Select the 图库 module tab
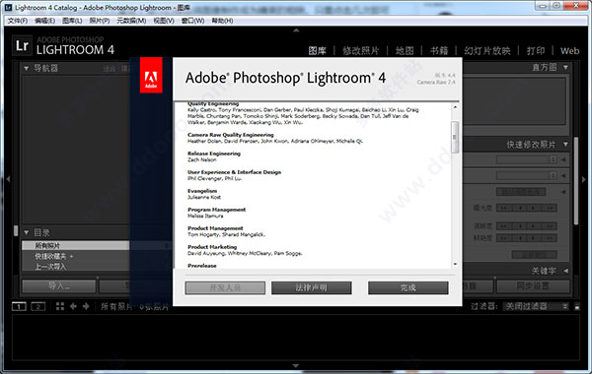The width and height of the screenshot is (592, 374). (317, 51)
